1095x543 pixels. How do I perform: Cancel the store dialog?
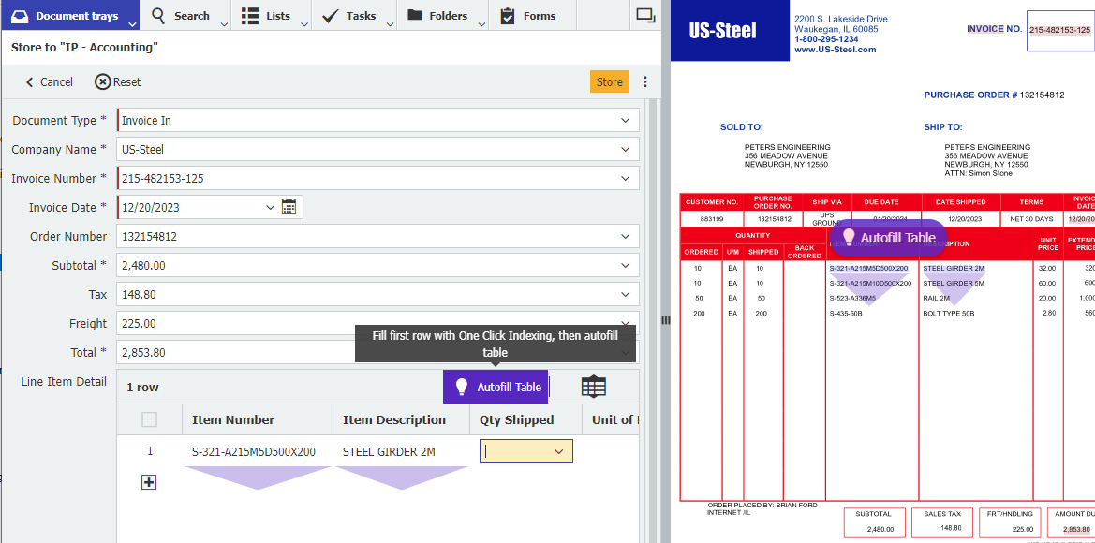(x=49, y=81)
